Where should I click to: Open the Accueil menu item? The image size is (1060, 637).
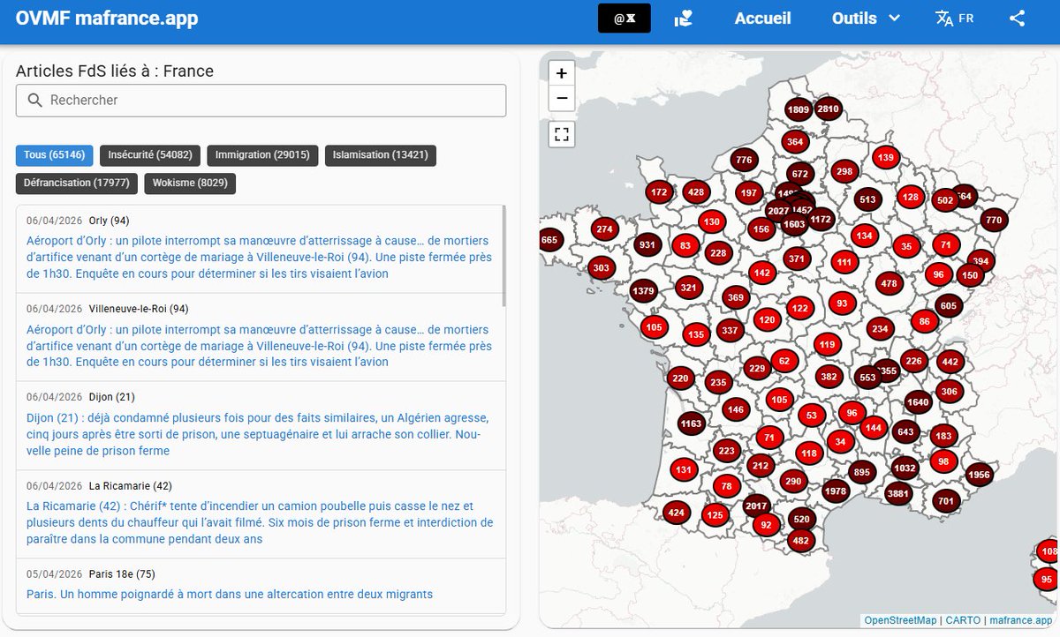point(761,17)
